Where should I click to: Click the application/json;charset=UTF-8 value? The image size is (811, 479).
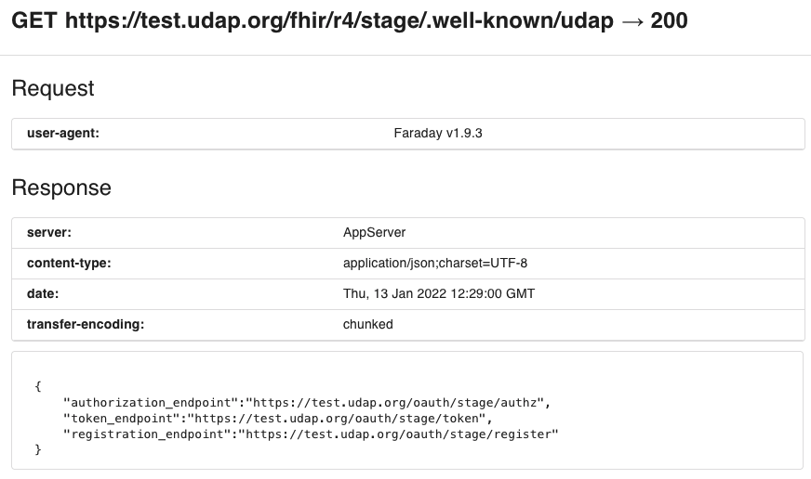click(x=435, y=264)
